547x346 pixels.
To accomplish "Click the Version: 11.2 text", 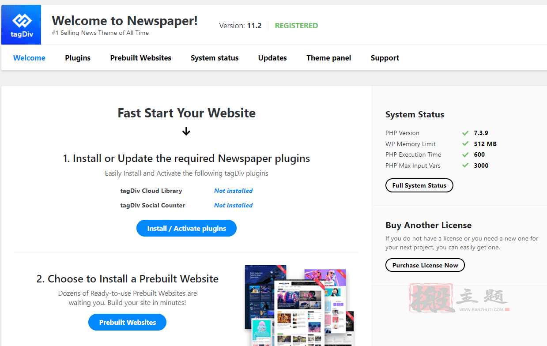I will click(x=240, y=26).
